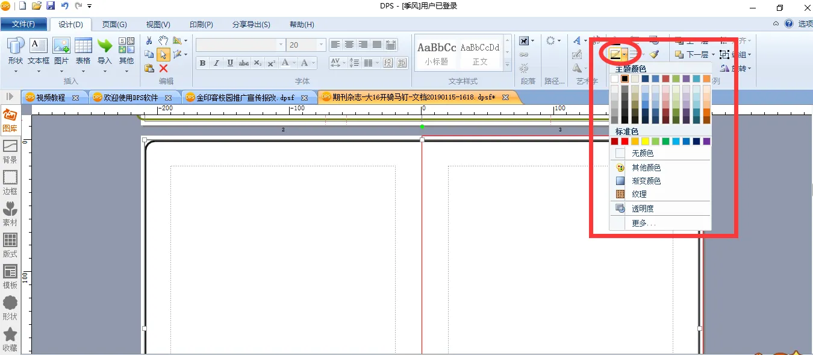Choose 渐变颜色 gradient color option
This screenshot has height=355, width=813.
(x=646, y=181)
